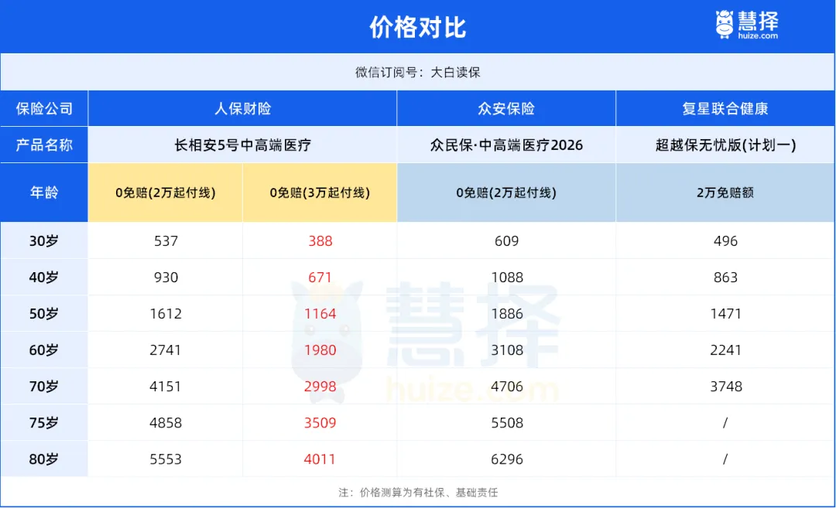Click the value 2241
The width and height of the screenshot is (836, 508).
pos(725,350)
